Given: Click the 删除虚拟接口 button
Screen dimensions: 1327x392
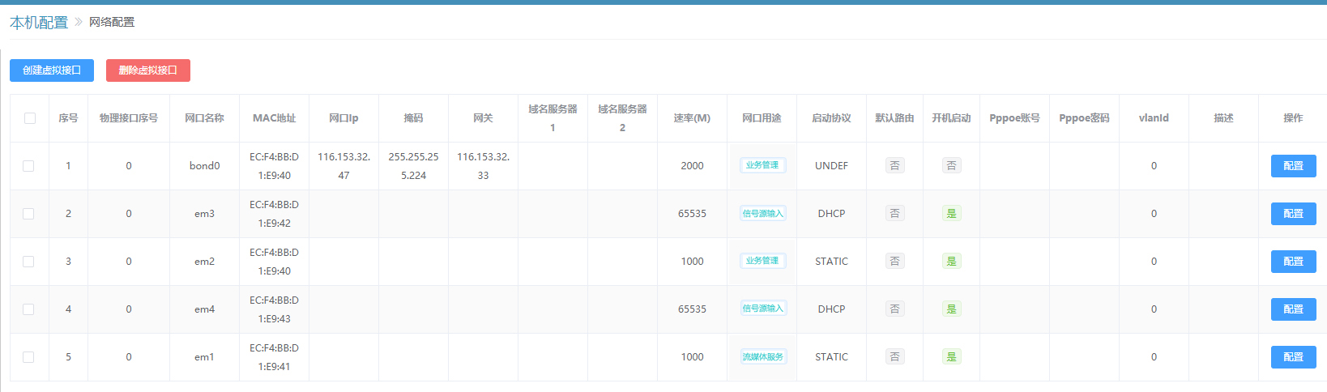Looking at the screenshot, I should click(x=147, y=70).
